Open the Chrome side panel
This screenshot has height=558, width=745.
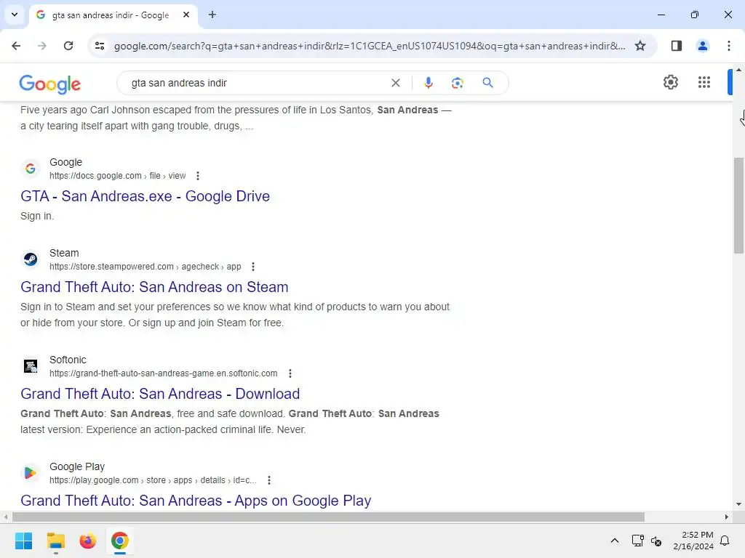click(x=676, y=46)
